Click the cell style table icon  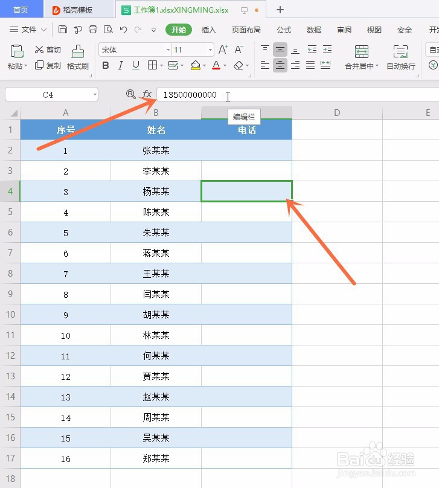(x=173, y=65)
